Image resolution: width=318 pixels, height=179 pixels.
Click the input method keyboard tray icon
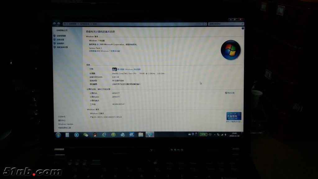click(189, 134)
